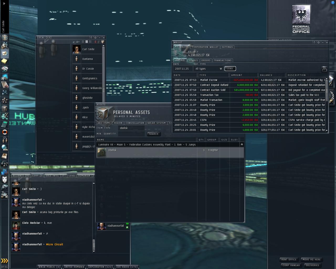Open the wallet Settings tab
This screenshot has width=336, height=269.
click(x=227, y=47)
